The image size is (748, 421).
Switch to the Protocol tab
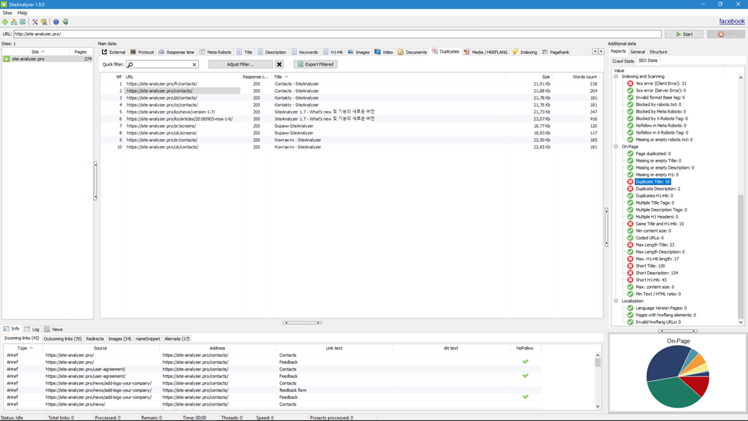coord(142,52)
